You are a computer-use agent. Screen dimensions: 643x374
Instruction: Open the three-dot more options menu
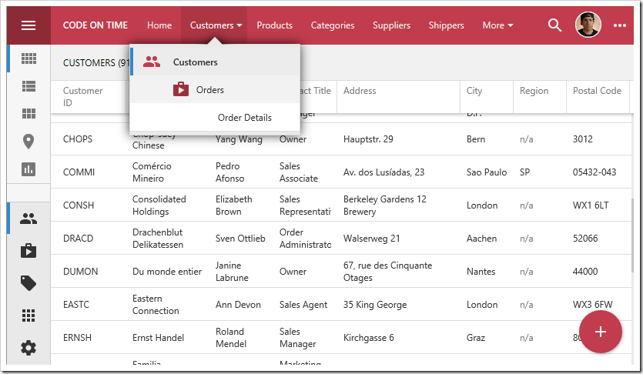(x=620, y=25)
